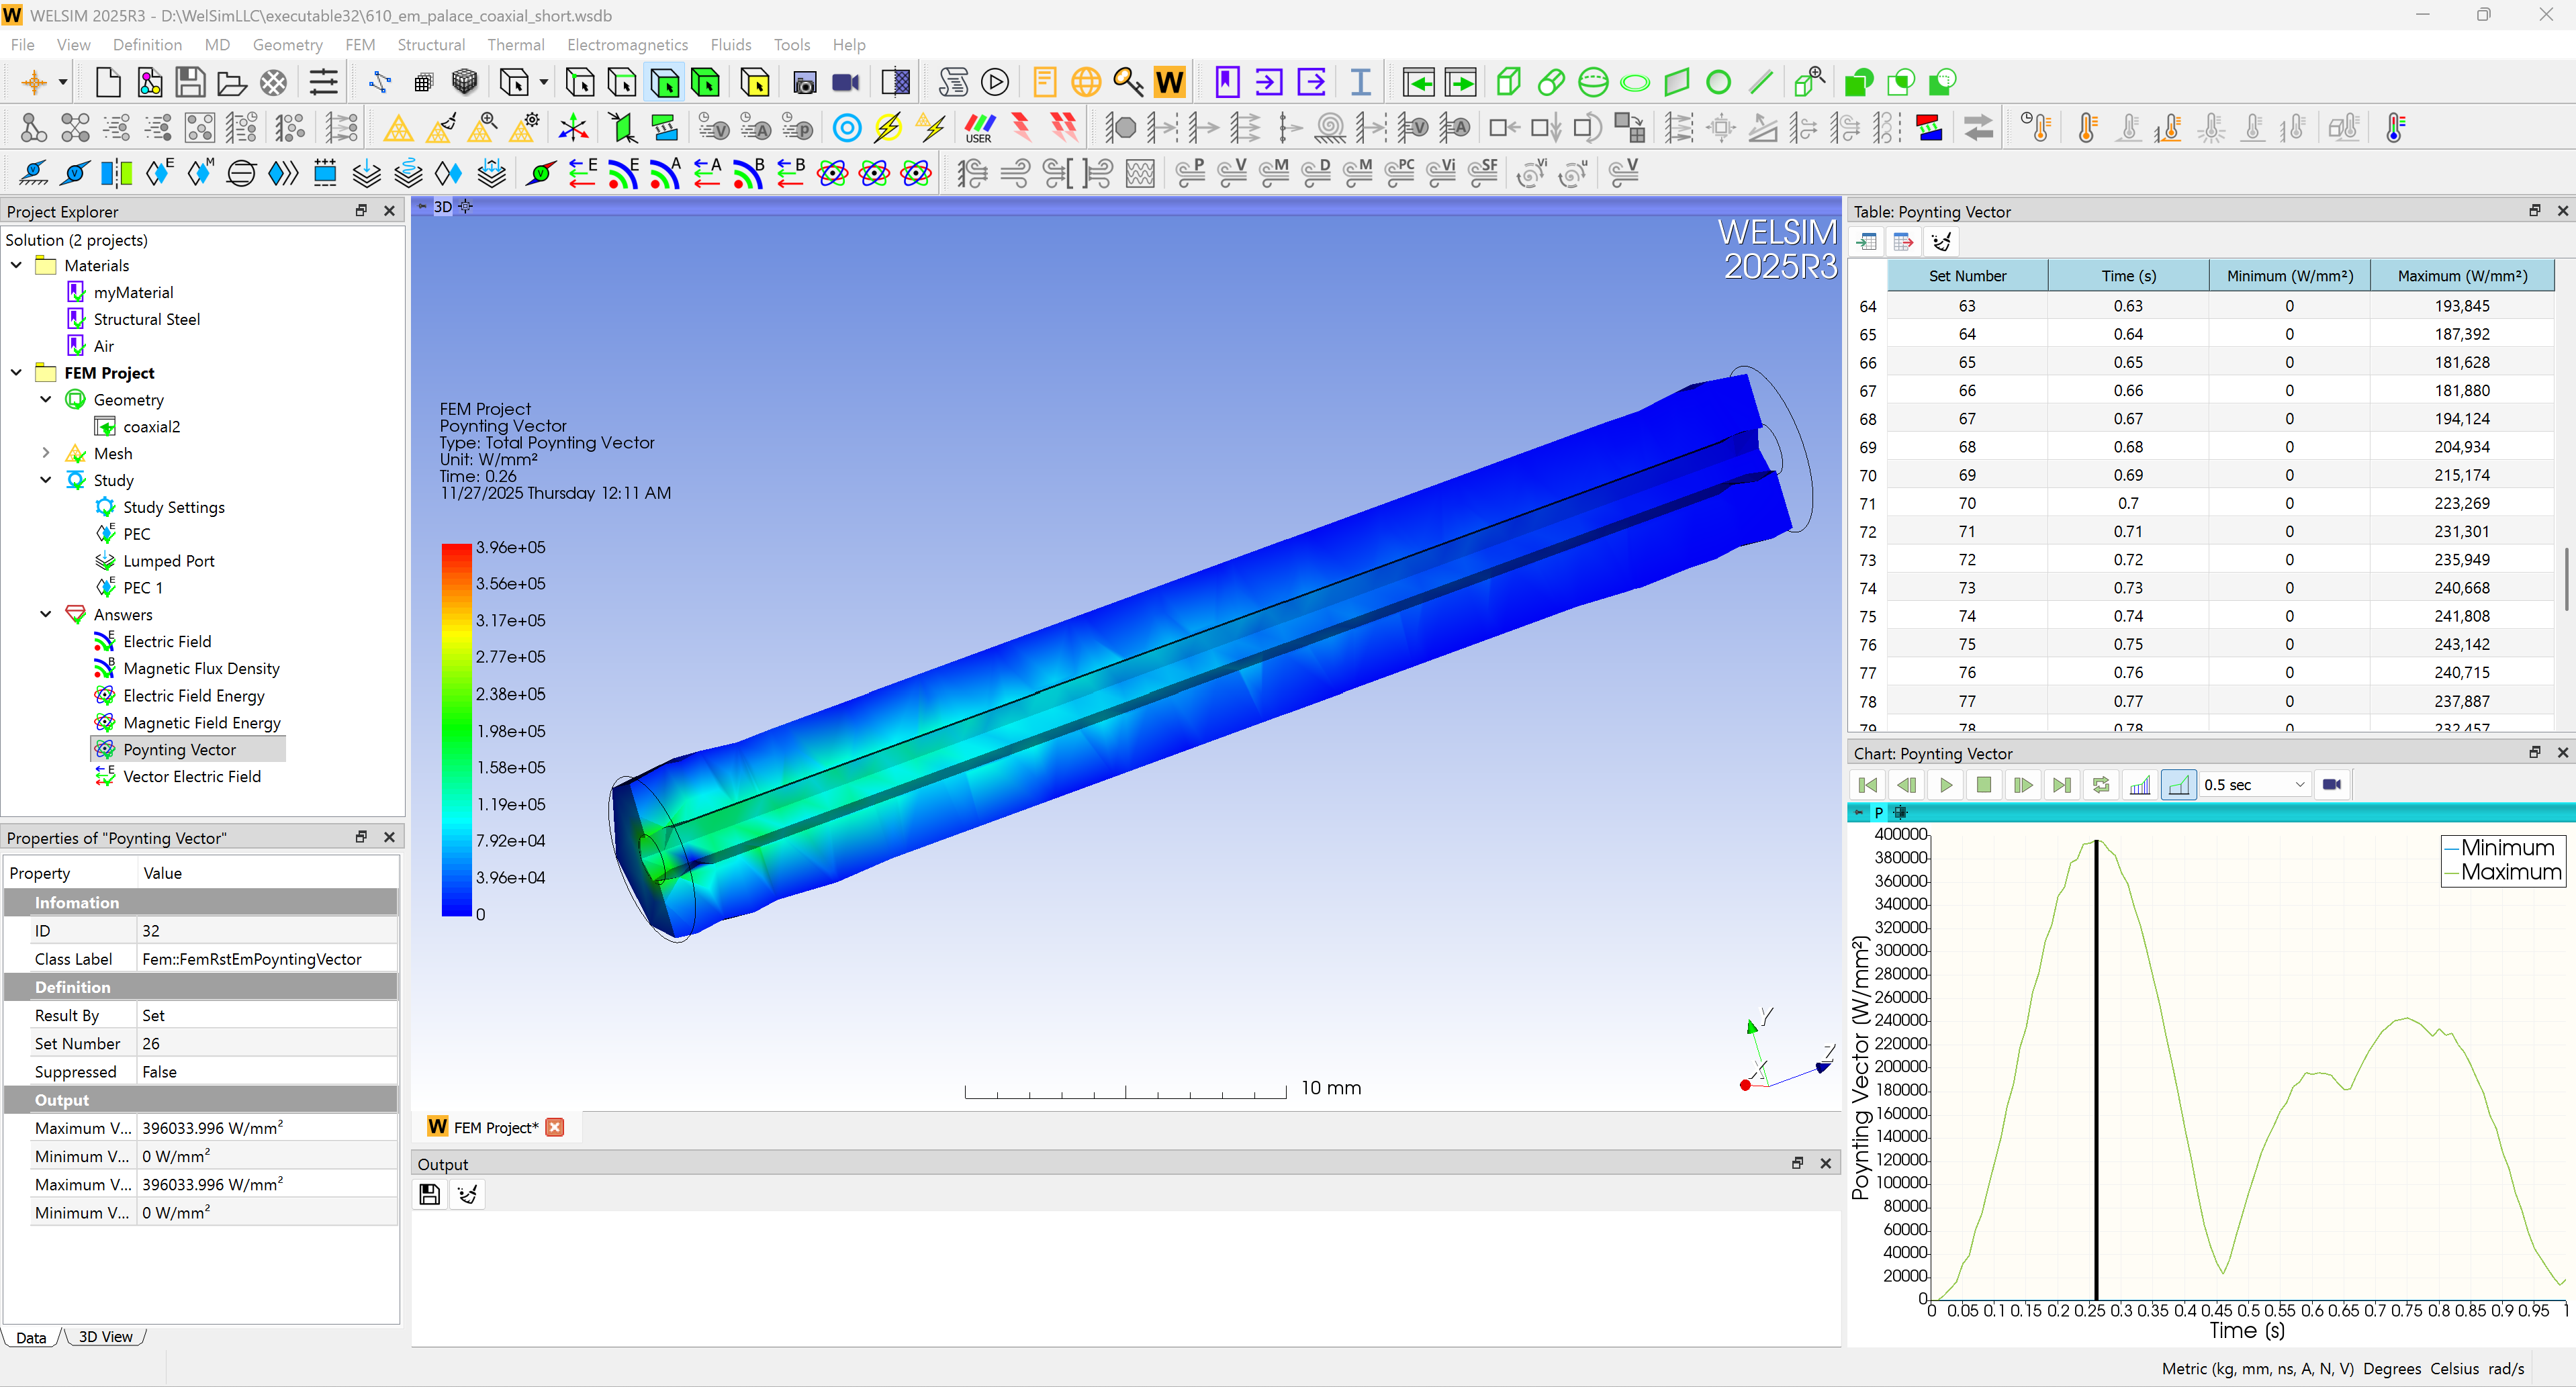Toggle the select-edges cube mode icon

622,82
